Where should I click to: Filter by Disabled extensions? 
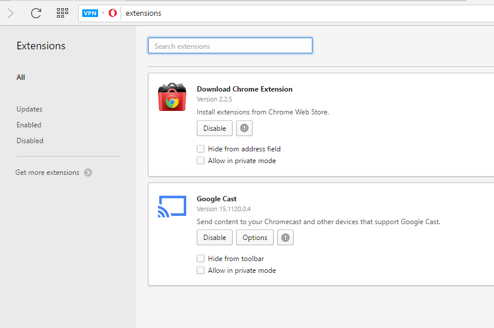click(x=30, y=141)
